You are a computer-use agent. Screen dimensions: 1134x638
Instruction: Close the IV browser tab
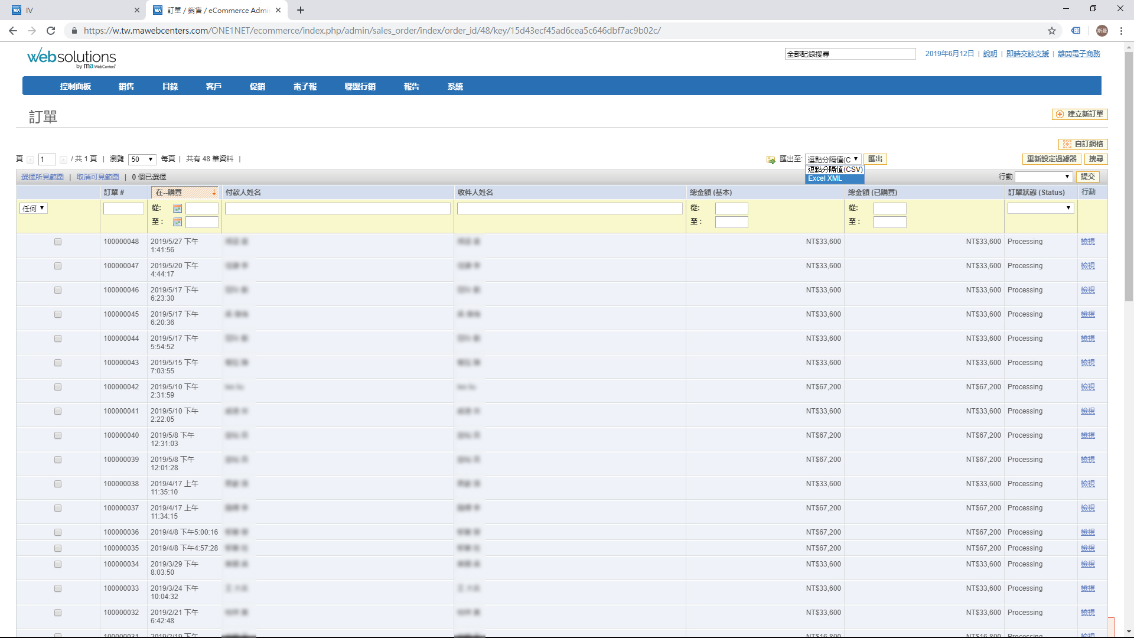(137, 10)
